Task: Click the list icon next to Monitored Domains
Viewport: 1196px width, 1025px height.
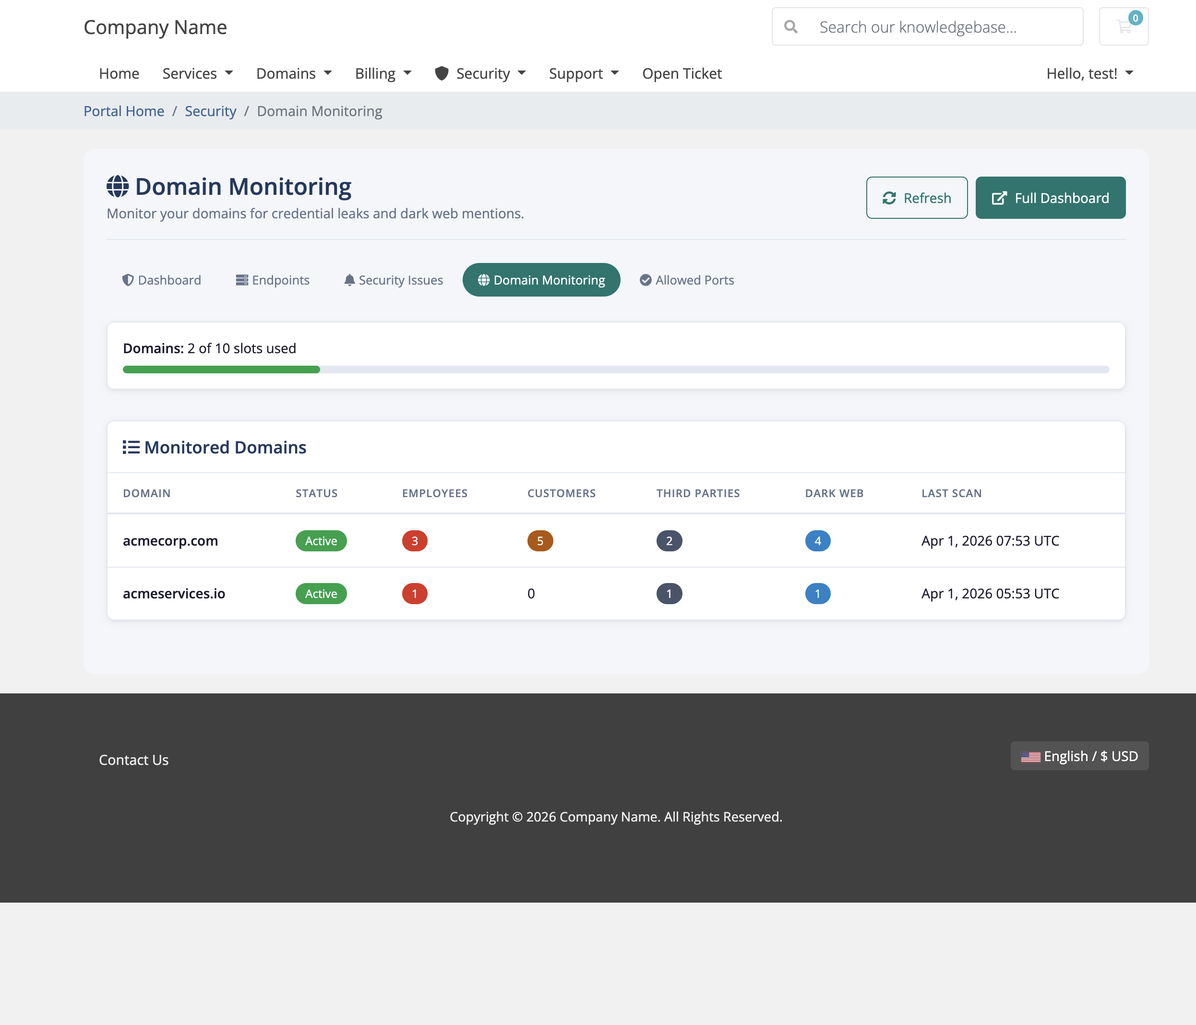Action: (x=131, y=447)
